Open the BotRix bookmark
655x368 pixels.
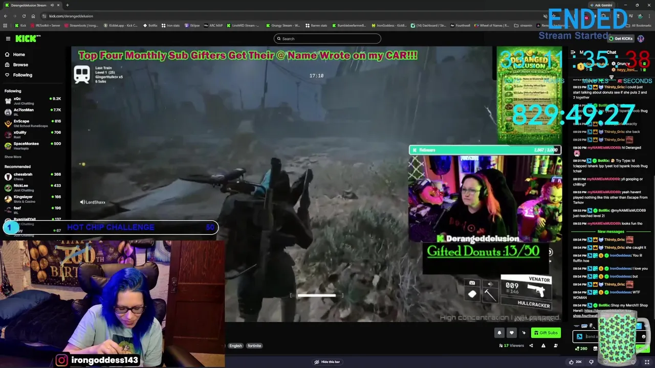150,25
